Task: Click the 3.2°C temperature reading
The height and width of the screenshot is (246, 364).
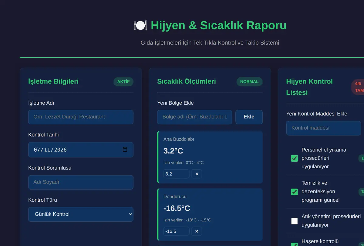Action: [x=173, y=151]
